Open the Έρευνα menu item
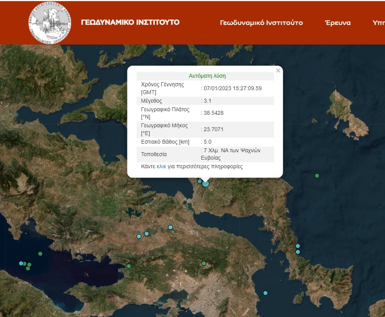The image size is (385, 317). click(338, 23)
